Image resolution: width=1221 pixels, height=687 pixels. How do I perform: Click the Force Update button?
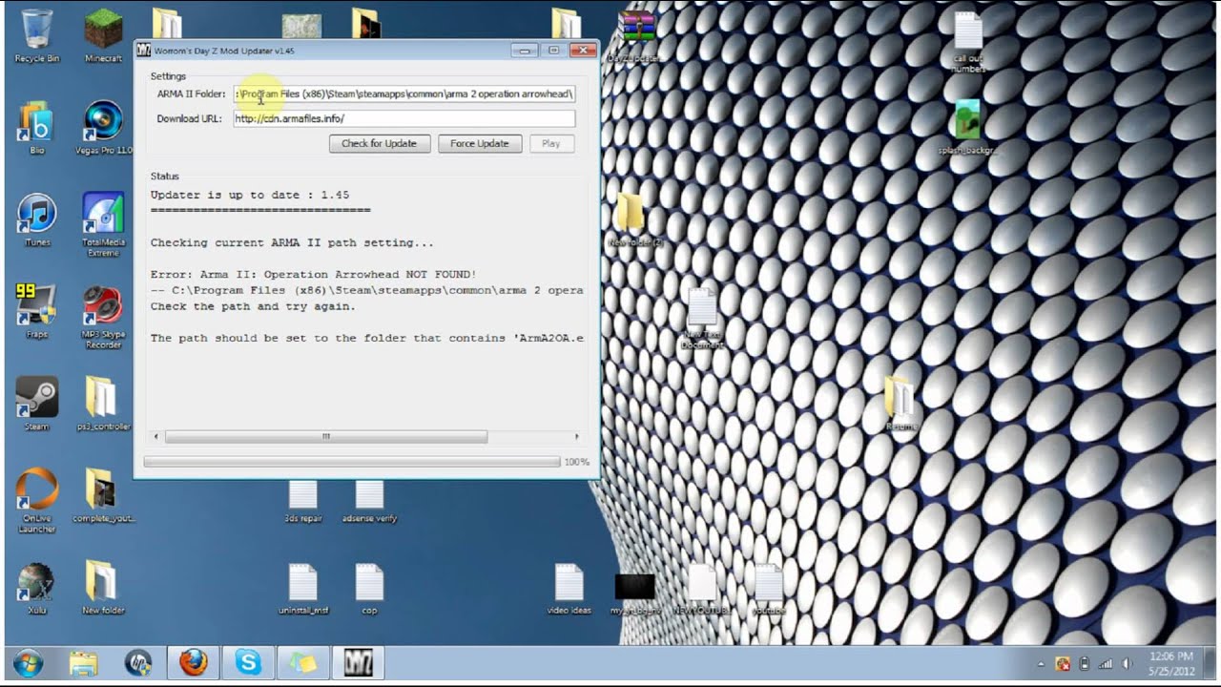point(480,143)
